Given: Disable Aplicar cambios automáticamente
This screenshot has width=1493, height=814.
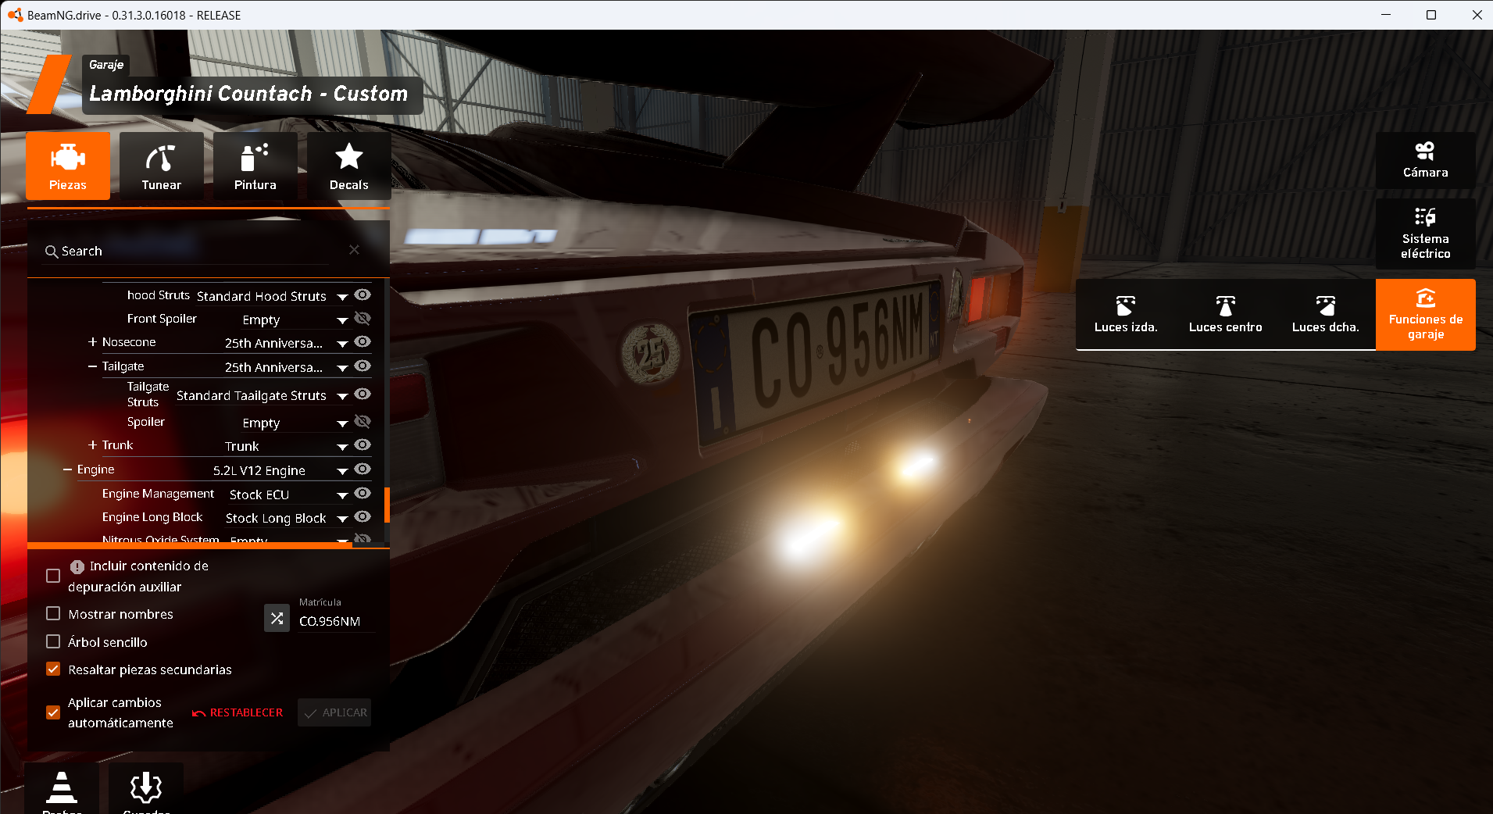Looking at the screenshot, I should click(x=53, y=712).
